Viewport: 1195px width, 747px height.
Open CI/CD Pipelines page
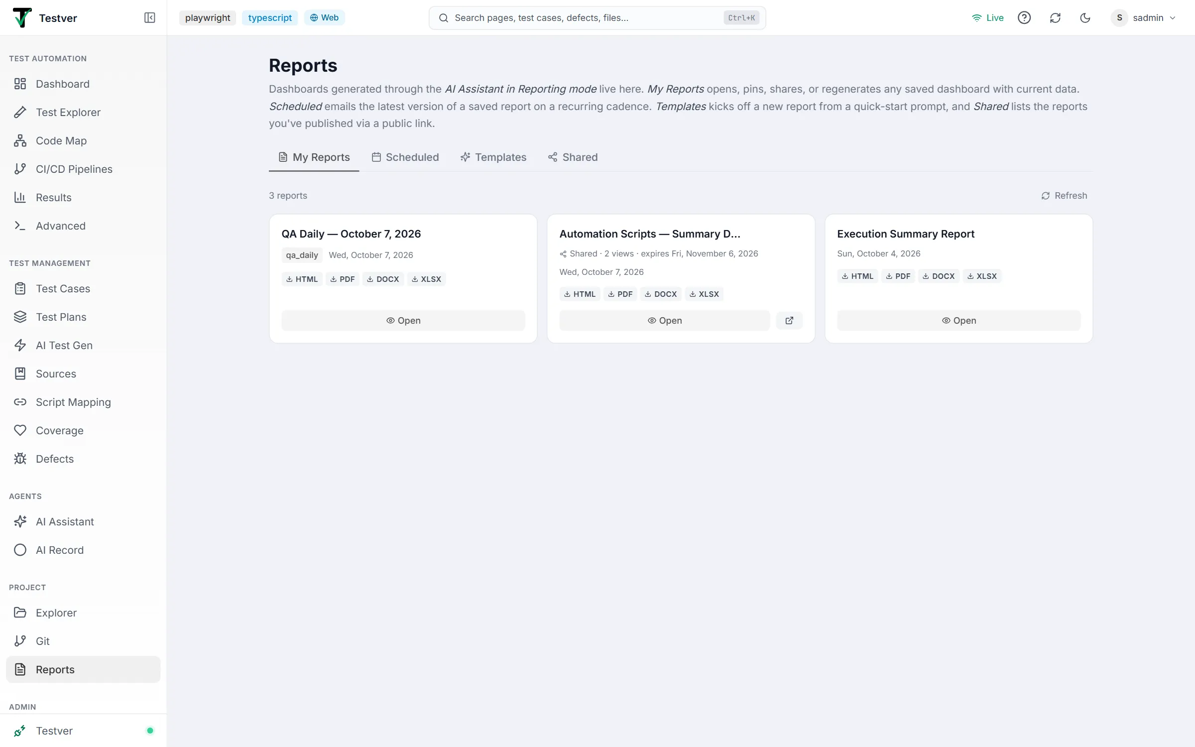83,169
